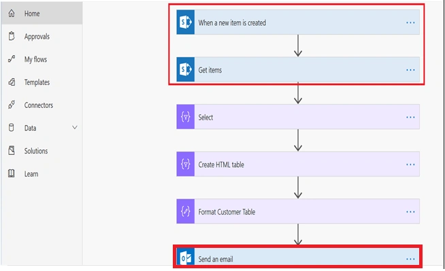Viewport: 445px width, 271px height.
Task: Open Approvals in the sidebar
Action: (x=42, y=36)
